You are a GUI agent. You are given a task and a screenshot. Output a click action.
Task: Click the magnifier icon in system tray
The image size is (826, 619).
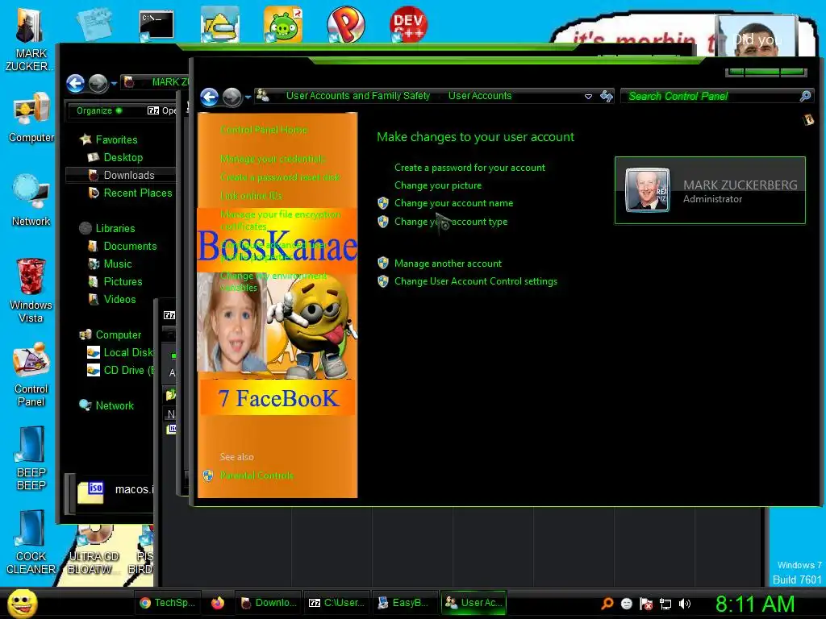(607, 603)
